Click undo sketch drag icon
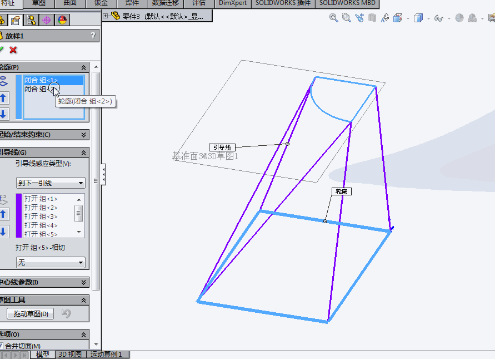The height and width of the screenshot is (359, 495). (66, 313)
